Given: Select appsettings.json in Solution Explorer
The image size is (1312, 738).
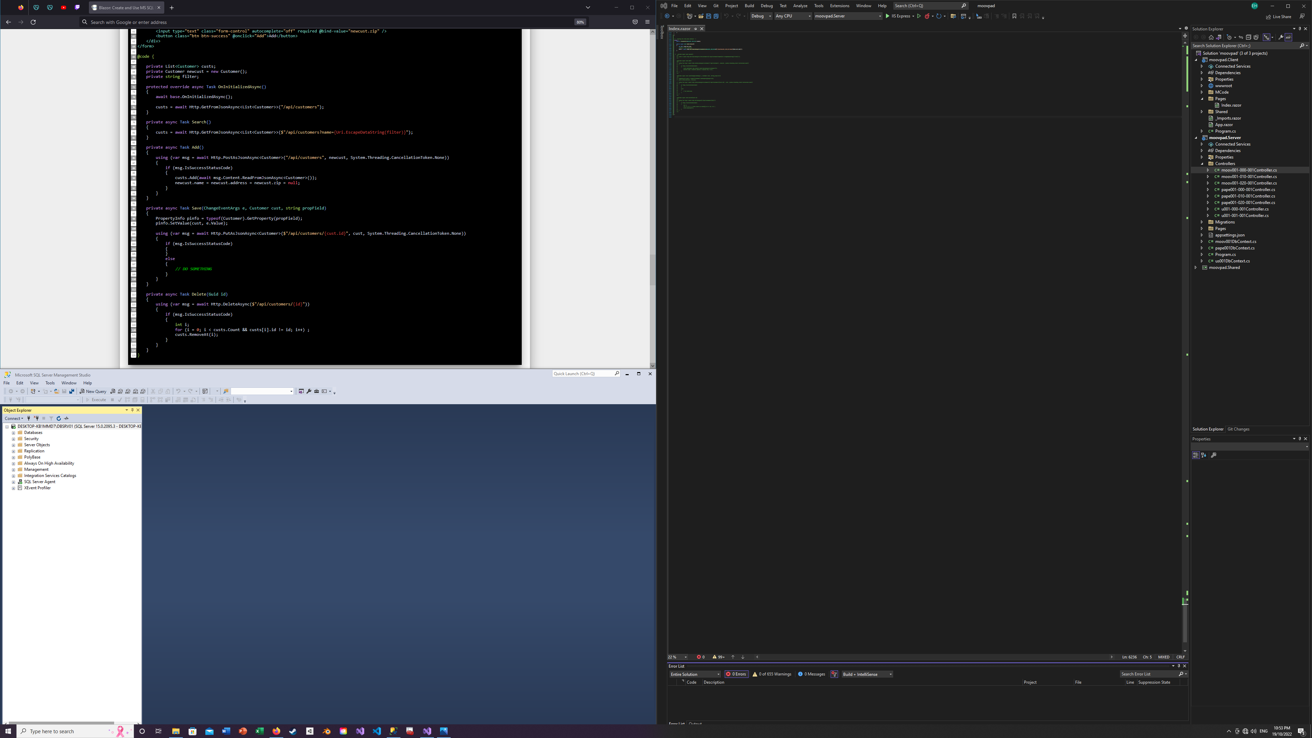Looking at the screenshot, I should pos(1230,235).
